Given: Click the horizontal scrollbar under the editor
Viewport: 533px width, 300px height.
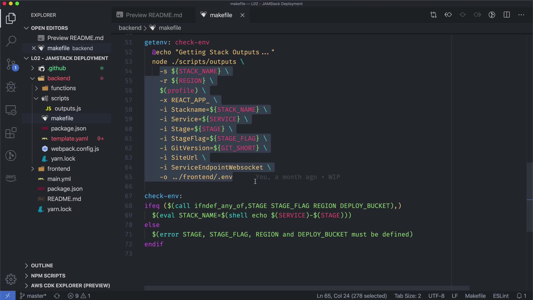Looking at the screenshot, I should [x=306, y=288].
